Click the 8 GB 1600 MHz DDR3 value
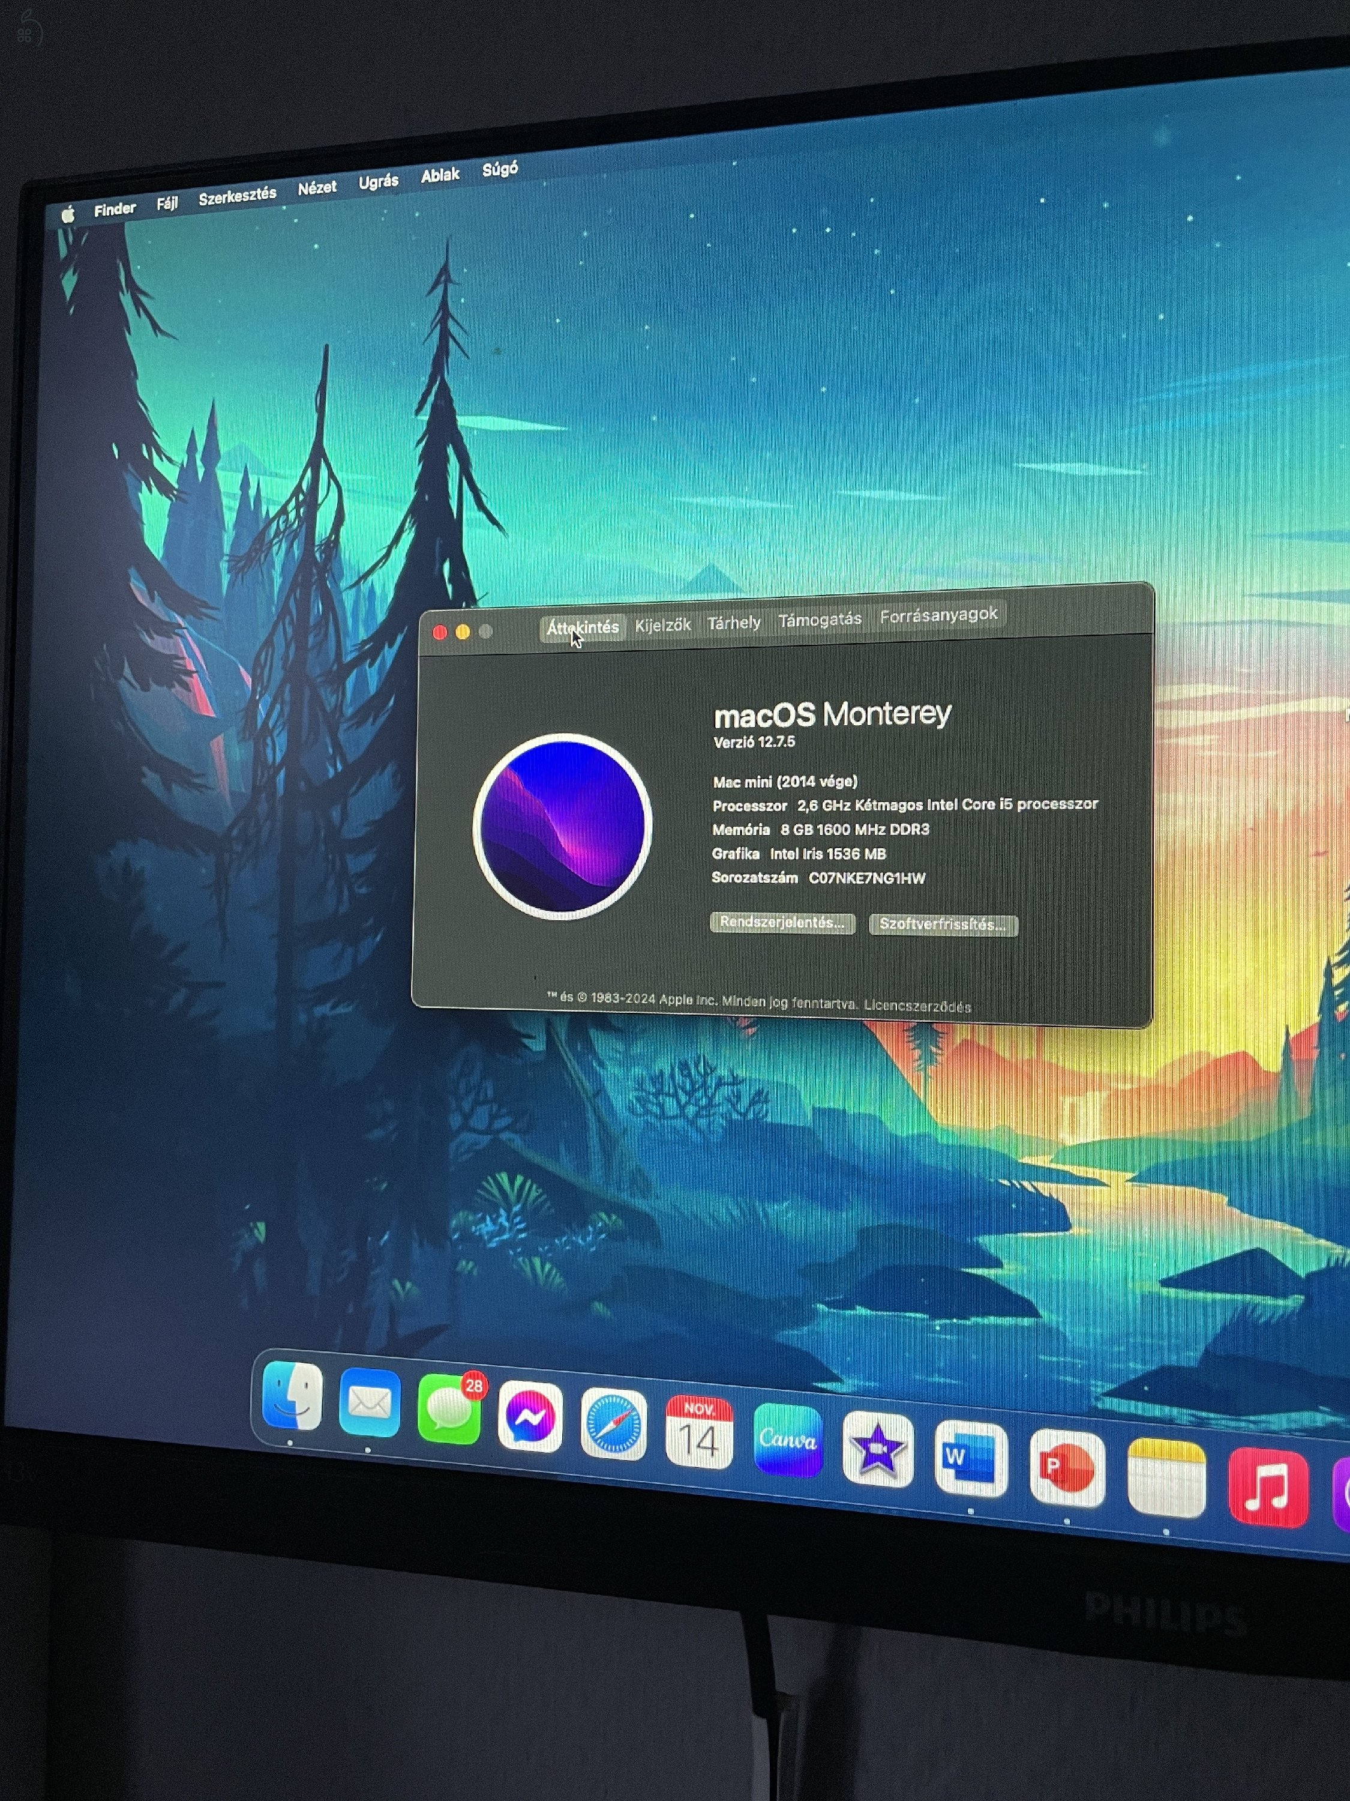 [854, 829]
